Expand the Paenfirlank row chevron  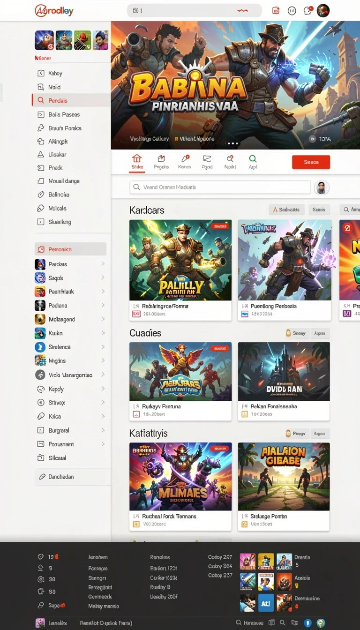tap(103, 292)
